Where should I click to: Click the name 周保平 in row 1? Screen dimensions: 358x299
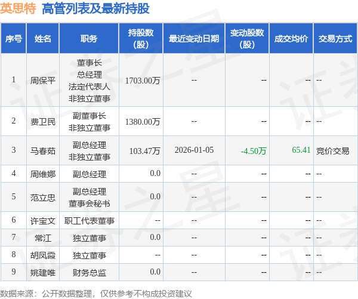pos(43,81)
